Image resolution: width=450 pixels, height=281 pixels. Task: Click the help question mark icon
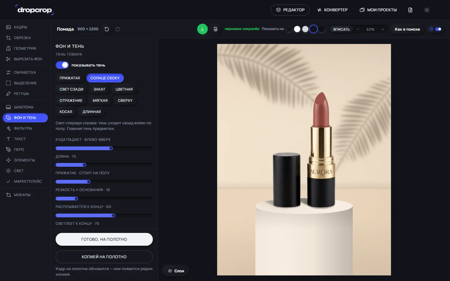(431, 29)
